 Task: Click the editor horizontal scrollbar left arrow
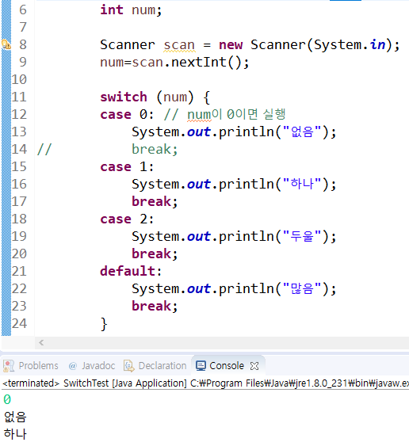(x=41, y=342)
